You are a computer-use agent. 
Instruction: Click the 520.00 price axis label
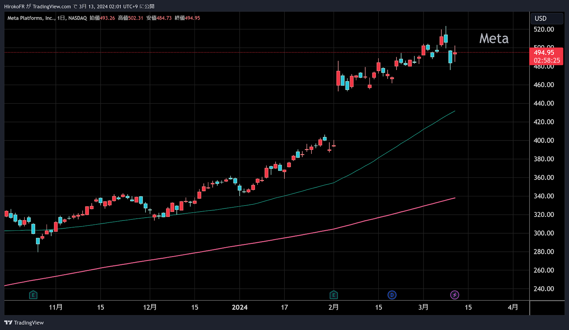(544, 29)
